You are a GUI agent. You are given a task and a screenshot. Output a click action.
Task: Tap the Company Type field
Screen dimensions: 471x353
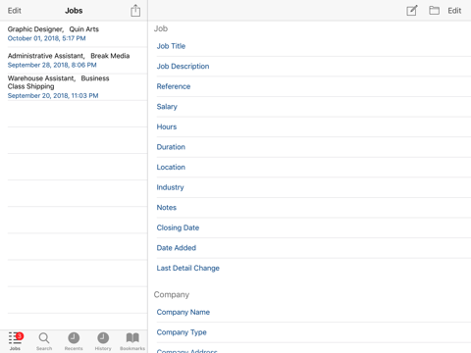point(314,332)
